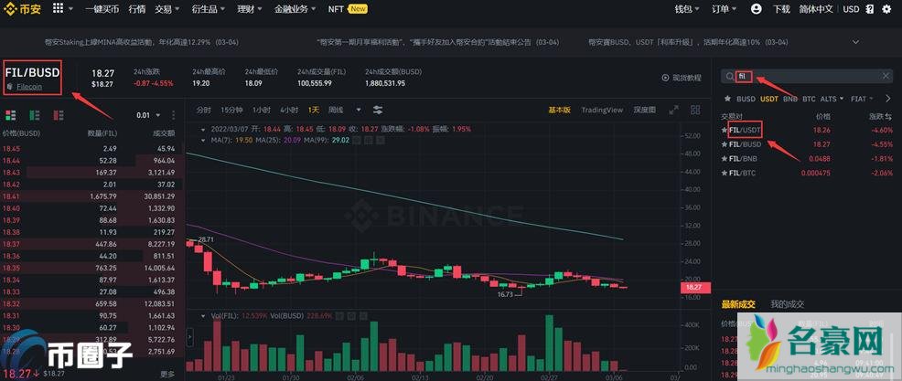Expand chart to fullscreen arrows icon
The height and width of the screenshot is (381, 902).
click(674, 110)
